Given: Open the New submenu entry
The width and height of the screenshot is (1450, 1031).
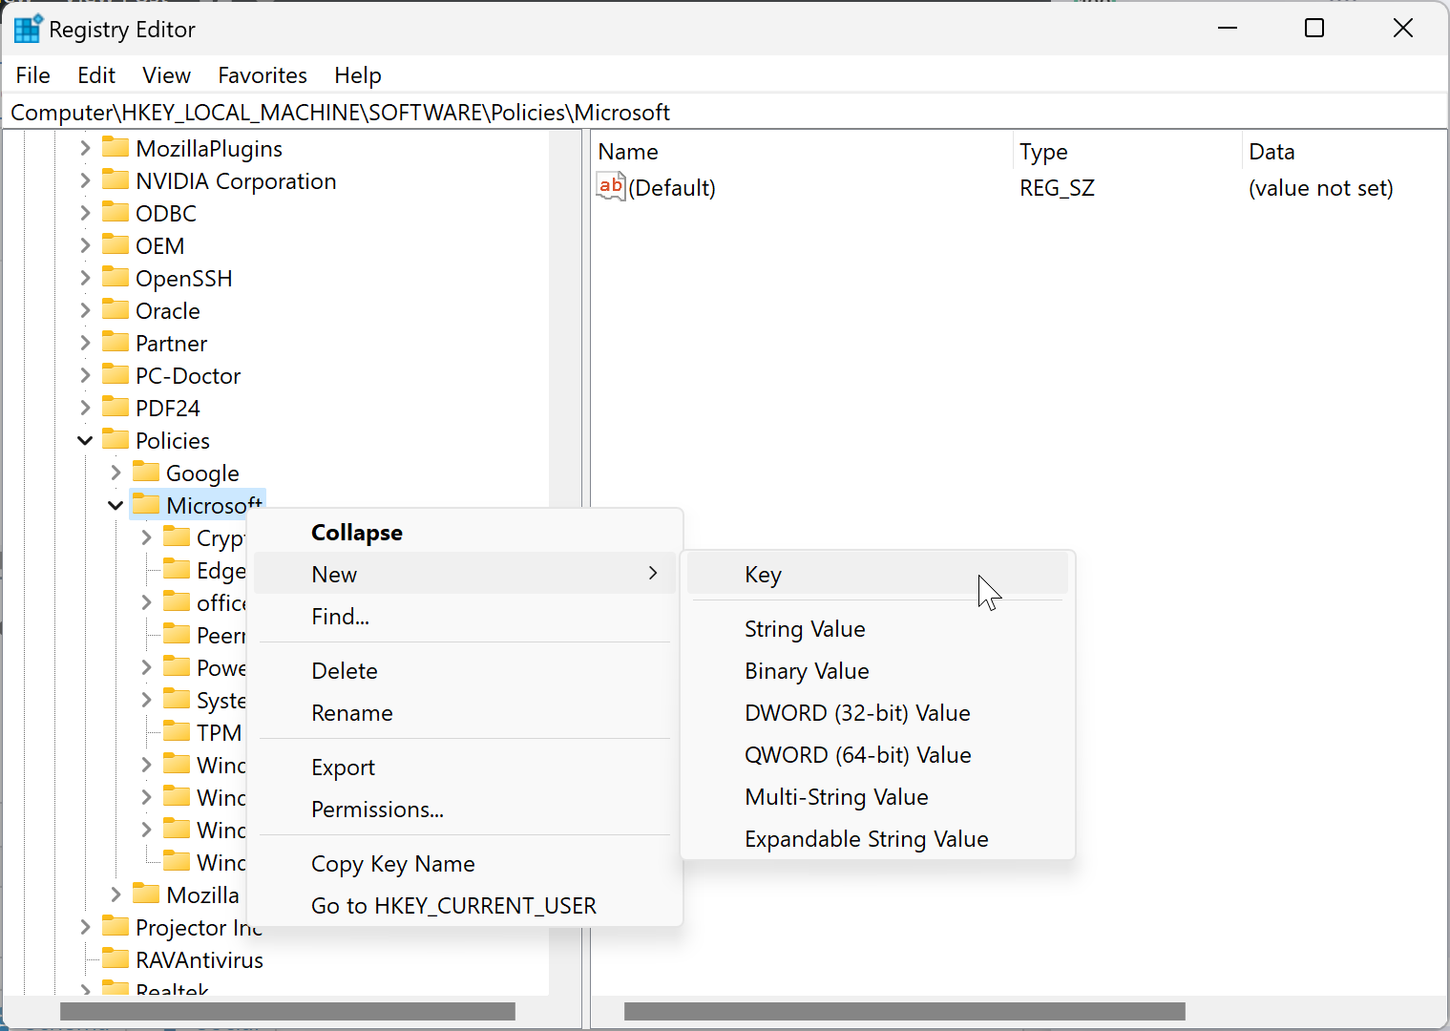Looking at the screenshot, I should (465, 574).
